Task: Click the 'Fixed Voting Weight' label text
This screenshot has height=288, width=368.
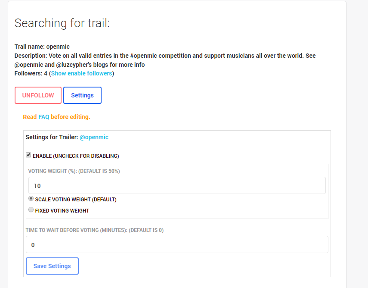Action: coord(62,211)
